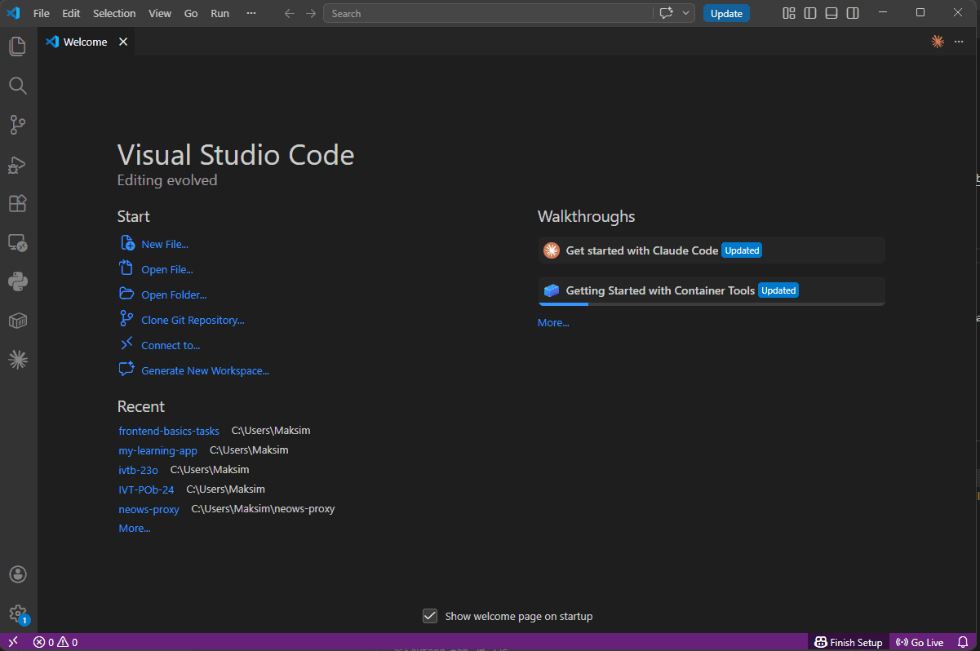Click the Open File... link
This screenshot has height=651, width=980.
coord(167,269)
